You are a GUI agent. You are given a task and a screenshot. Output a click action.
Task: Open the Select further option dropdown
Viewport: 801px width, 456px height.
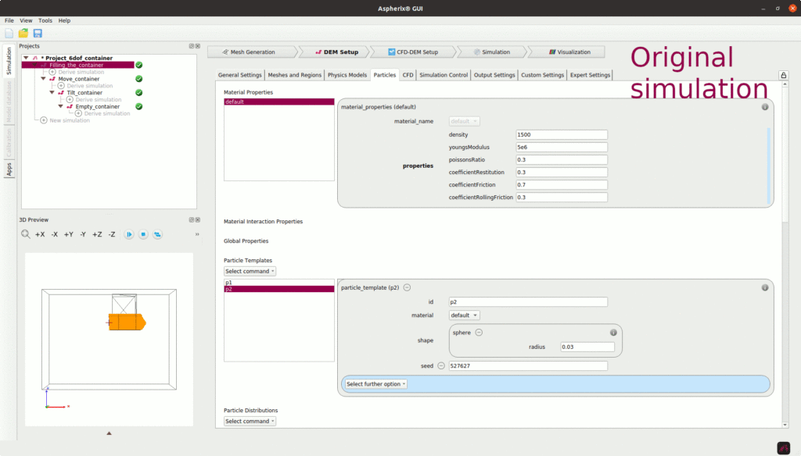coord(376,384)
